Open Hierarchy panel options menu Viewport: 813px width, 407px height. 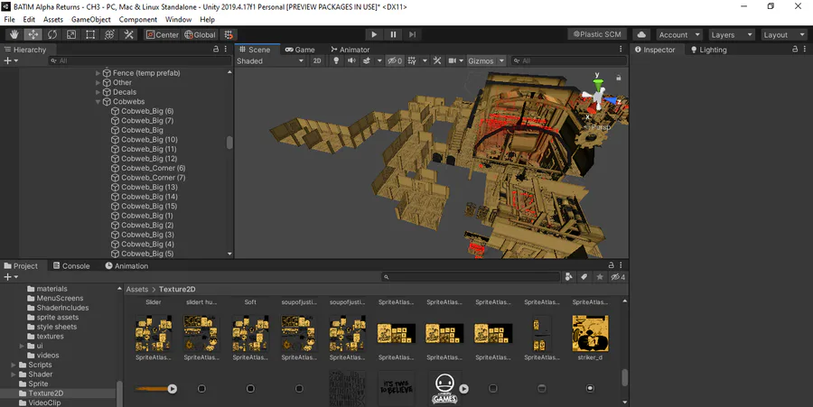(x=226, y=50)
